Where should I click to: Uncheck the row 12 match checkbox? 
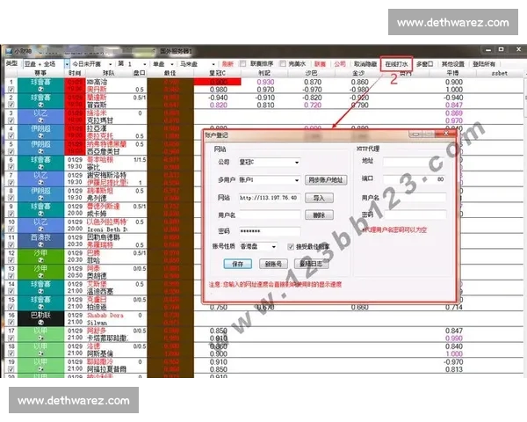11,260
